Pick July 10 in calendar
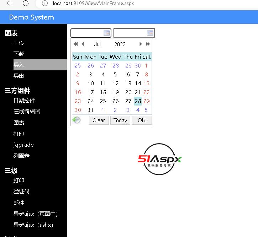The image size is (258, 237). [x=91, y=83]
